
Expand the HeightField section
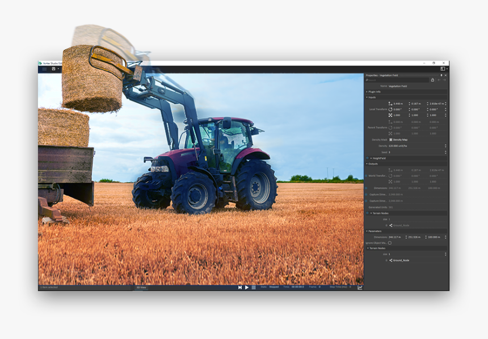[372, 158]
